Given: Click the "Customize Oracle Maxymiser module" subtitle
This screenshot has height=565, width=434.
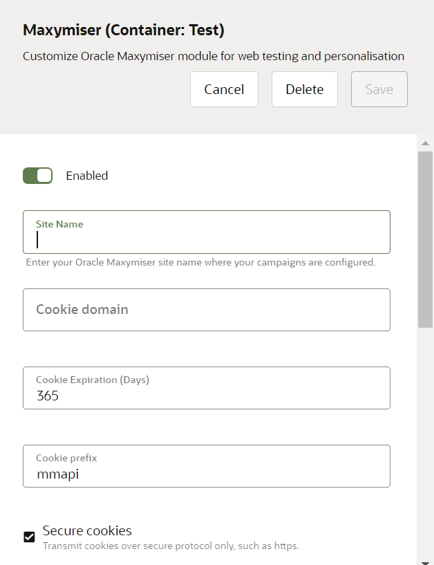Looking at the screenshot, I should (214, 56).
